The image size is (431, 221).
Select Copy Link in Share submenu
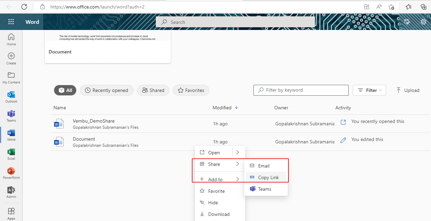[266, 177]
